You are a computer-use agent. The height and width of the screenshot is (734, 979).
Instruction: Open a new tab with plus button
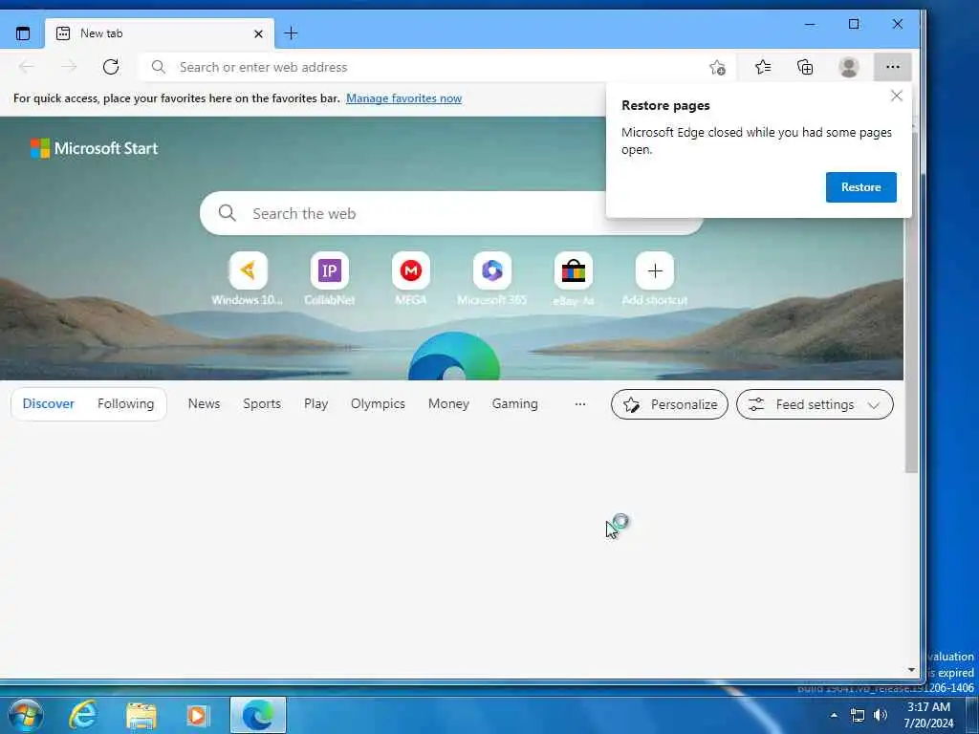(291, 33)
